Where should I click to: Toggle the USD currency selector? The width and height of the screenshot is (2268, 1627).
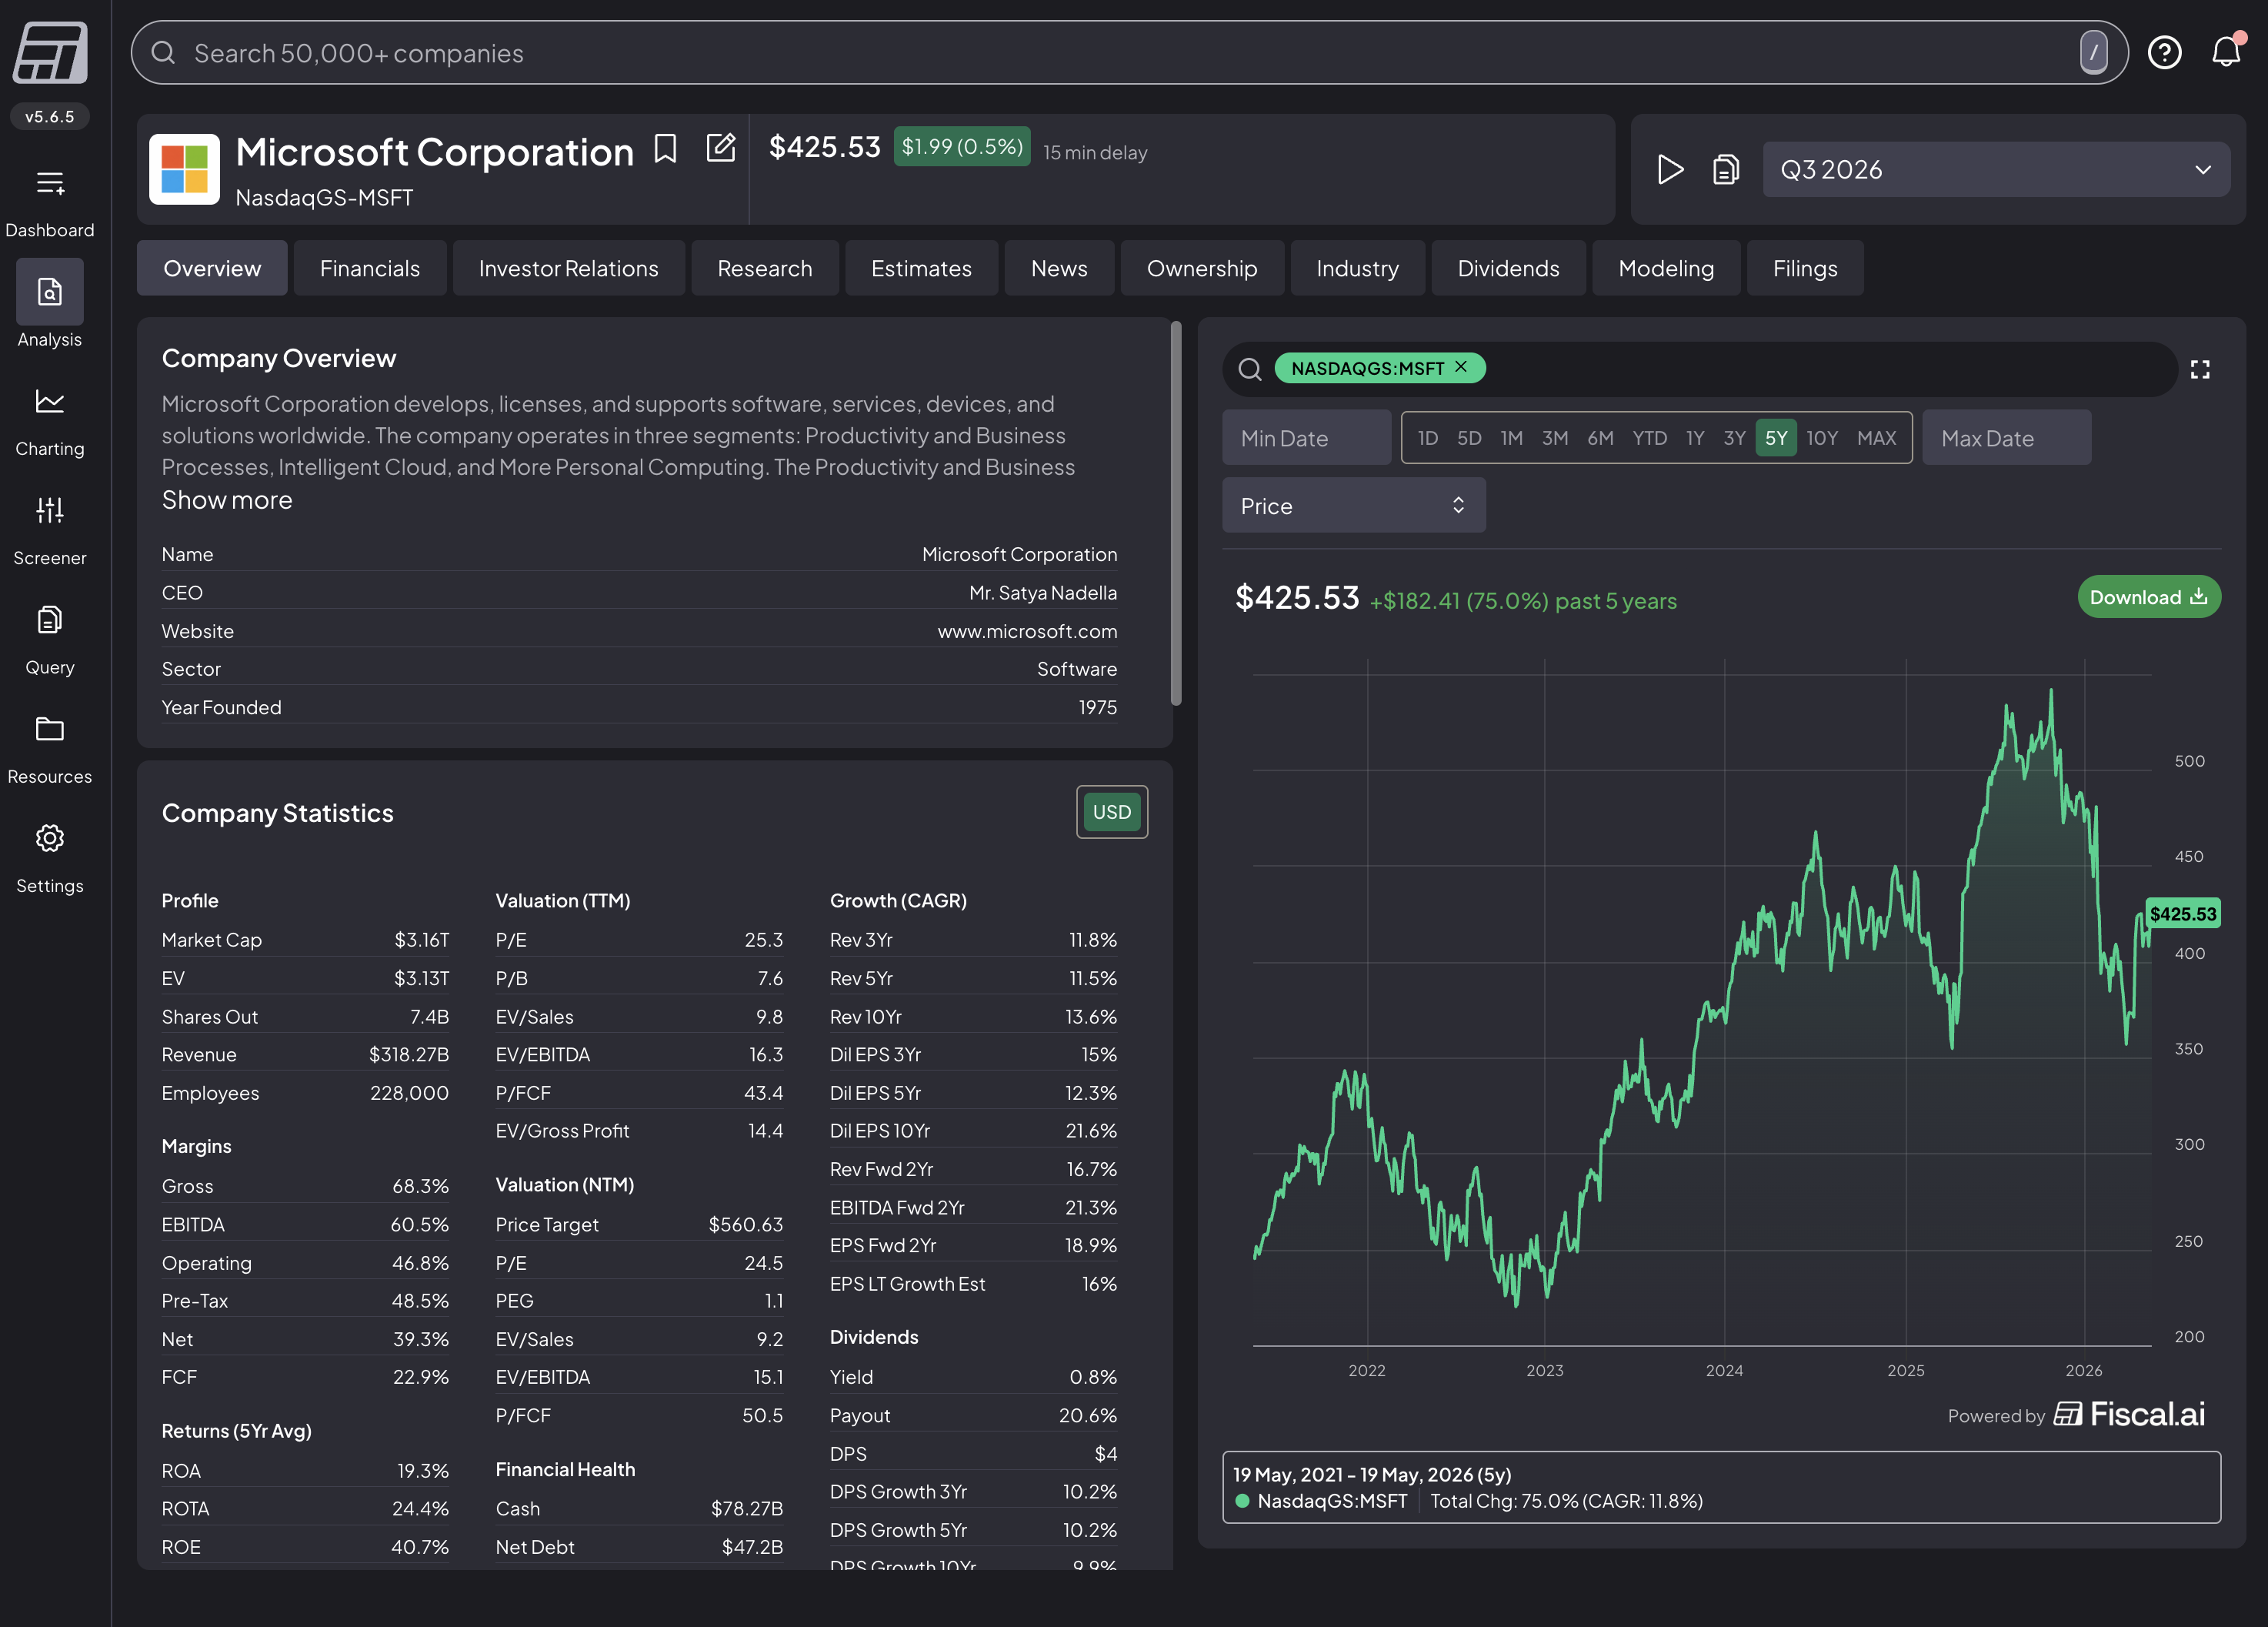point(1111,811)
